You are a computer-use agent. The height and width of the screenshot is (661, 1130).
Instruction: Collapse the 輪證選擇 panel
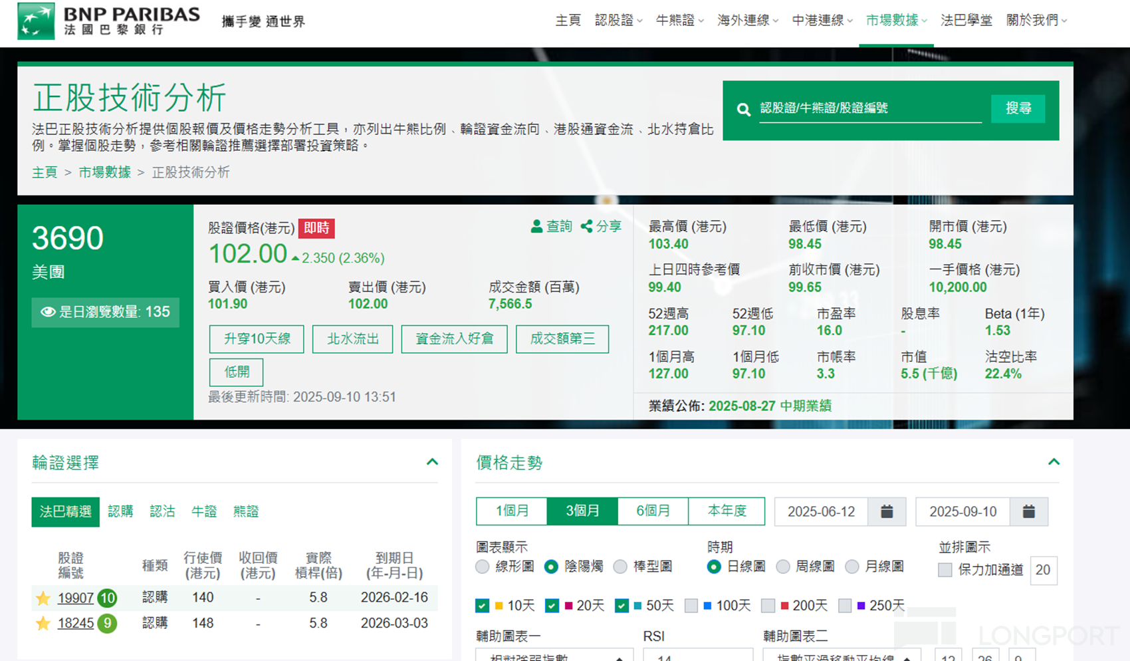pos(432,462)
